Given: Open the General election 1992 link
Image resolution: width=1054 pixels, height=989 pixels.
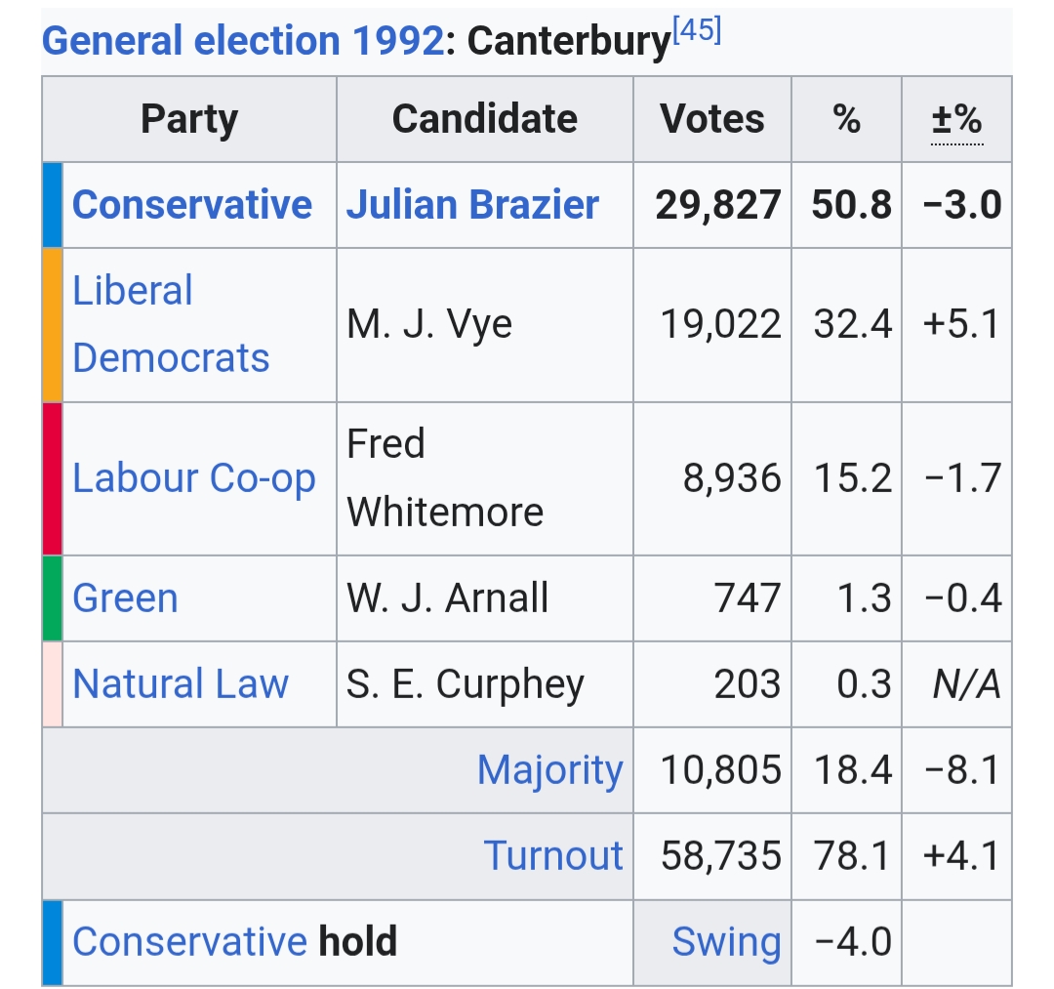Looking at the screenshot, I should (243, 41).
